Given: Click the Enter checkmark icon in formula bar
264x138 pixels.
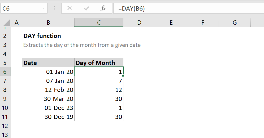Looking at the screenshot, I should coord(86,8).
